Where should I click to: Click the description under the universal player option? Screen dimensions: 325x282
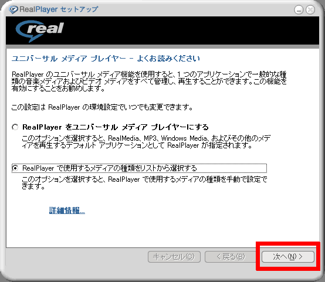tap(146, 142)
